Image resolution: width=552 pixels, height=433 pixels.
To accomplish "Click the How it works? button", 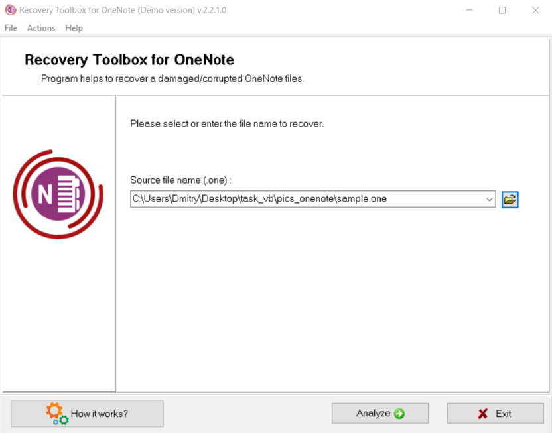I will point(87,413).
